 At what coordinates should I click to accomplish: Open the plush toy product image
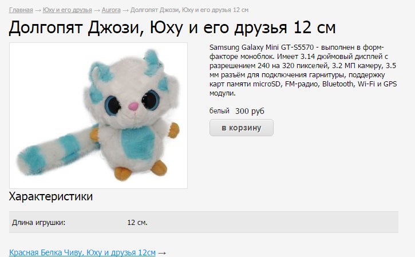98,116
